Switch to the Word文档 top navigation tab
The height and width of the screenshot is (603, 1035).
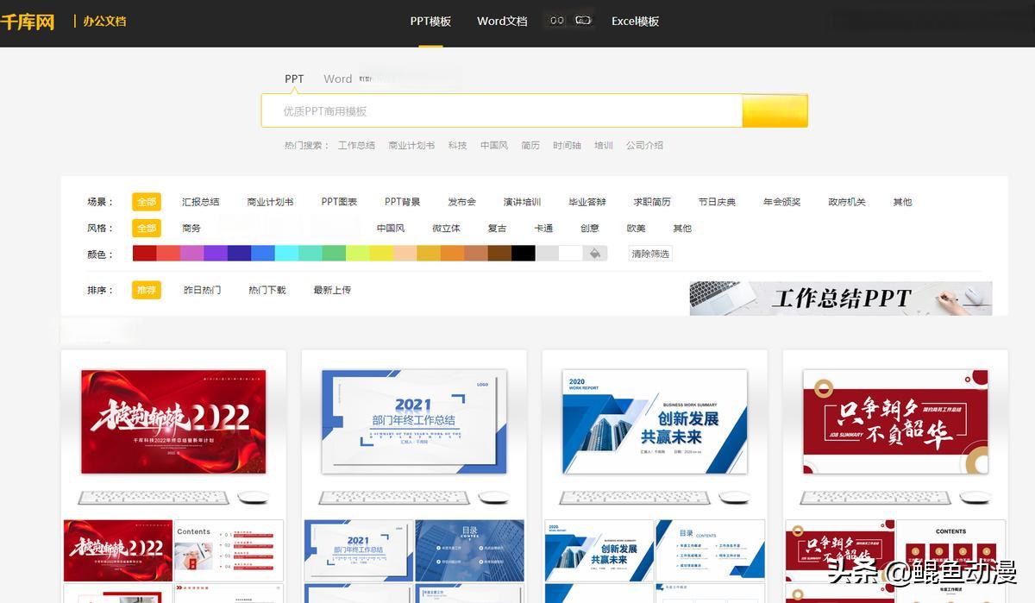click(x=502, y=22)
